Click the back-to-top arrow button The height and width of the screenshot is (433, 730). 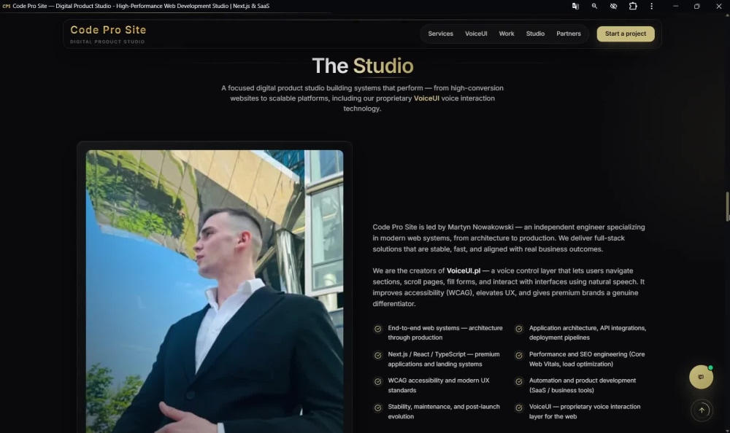tap(702, 410)
